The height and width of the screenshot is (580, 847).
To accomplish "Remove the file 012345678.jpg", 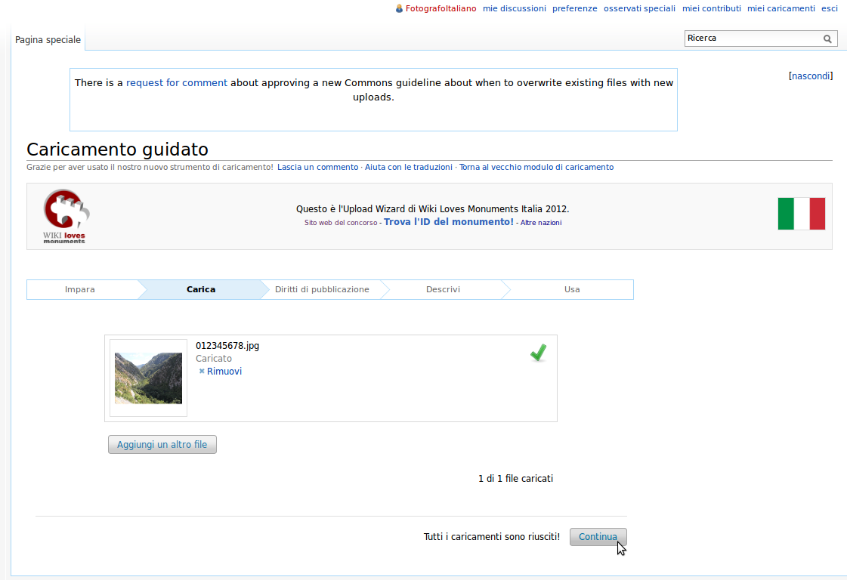I will click(224, 372).
